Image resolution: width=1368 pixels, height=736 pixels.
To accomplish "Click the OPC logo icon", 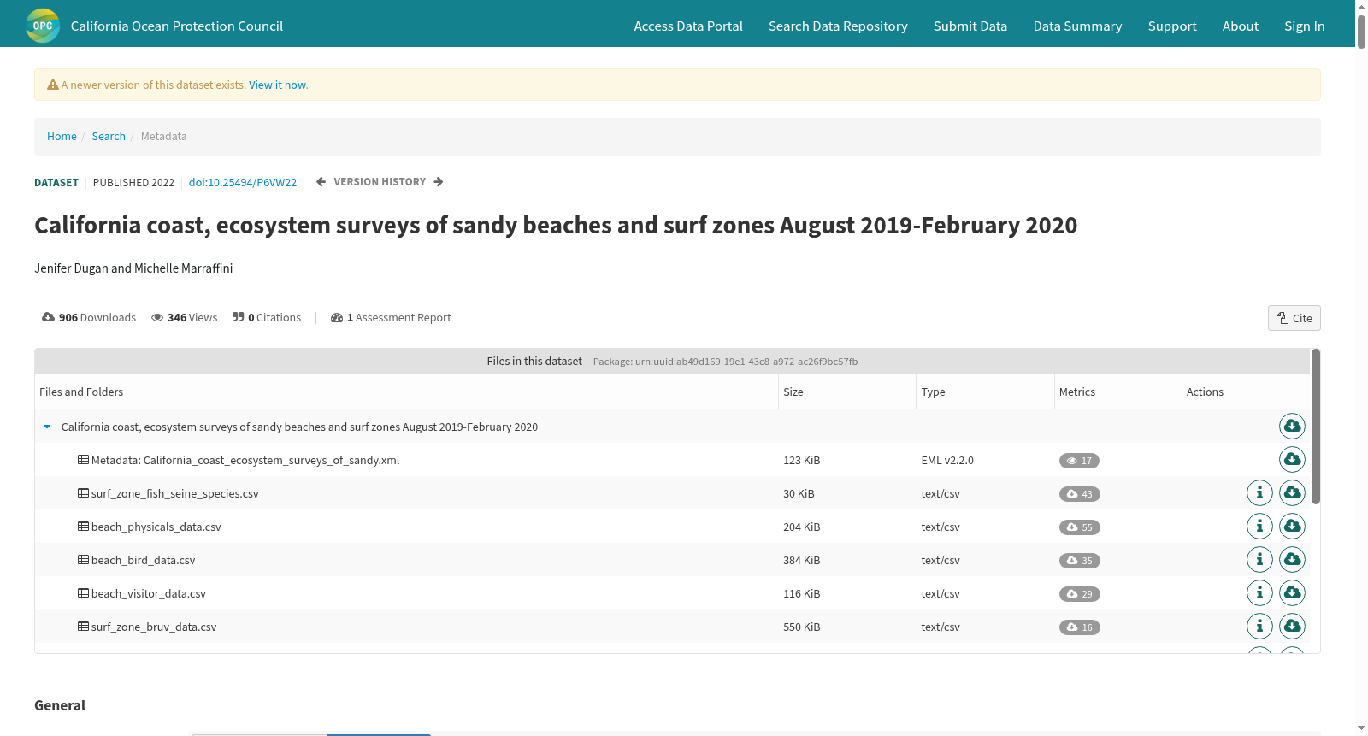I will pyautogui.click(x=43, y=26).
